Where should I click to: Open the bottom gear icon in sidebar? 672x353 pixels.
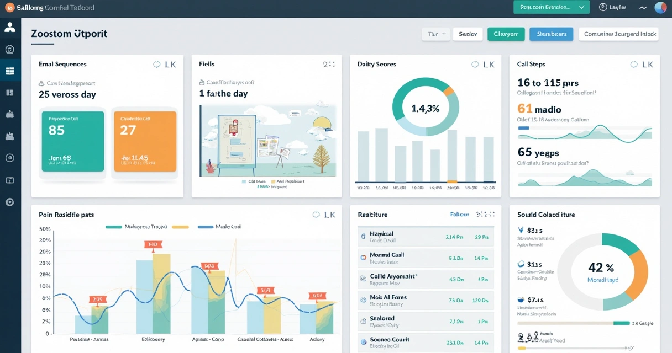(x=10, y=202)
